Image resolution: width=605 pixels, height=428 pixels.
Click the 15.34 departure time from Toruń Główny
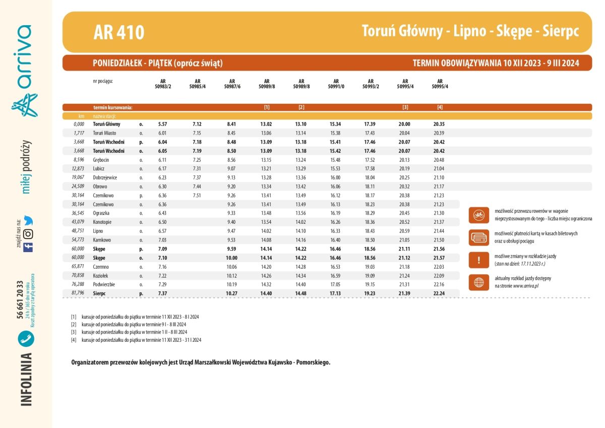click(x=336, y=124)
